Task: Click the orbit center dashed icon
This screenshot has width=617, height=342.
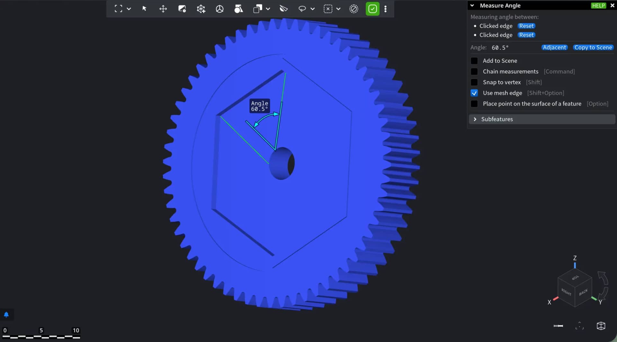Action: (x=579, y=326)
